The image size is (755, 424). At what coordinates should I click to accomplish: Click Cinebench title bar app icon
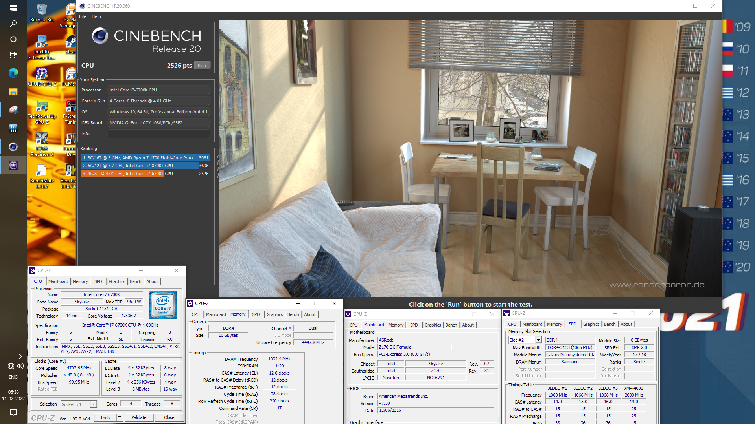(x=82, y=6)
